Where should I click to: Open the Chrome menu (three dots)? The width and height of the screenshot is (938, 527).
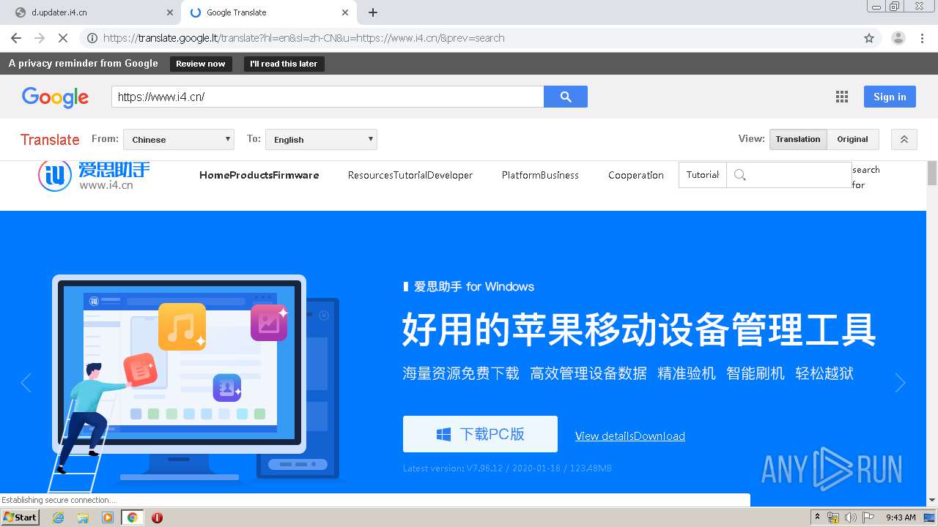pyautogui.click(x=923, y=38)
